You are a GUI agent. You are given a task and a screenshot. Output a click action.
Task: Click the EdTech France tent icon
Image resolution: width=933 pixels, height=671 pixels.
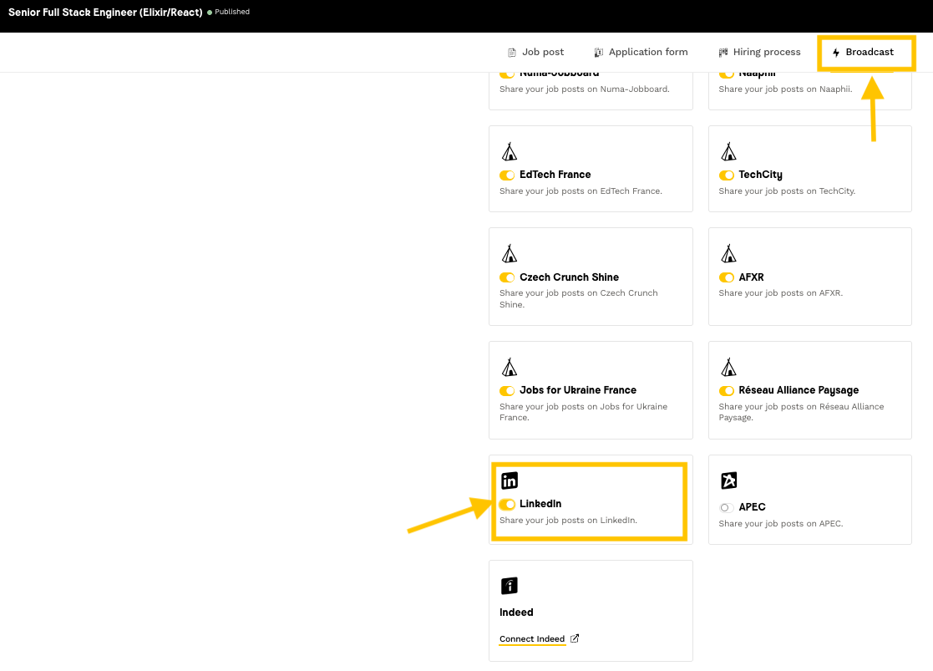(509, 151)
